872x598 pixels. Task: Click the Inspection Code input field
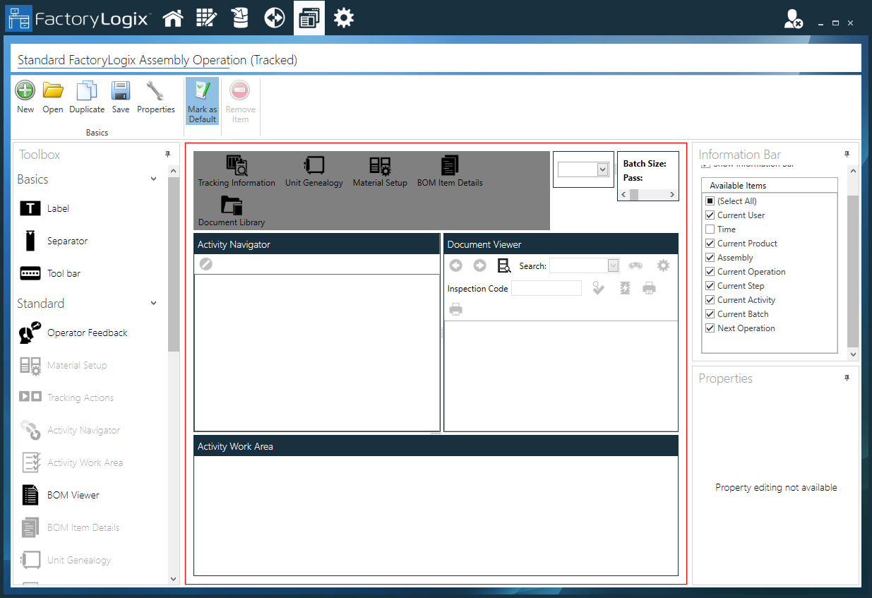point(547,288)
